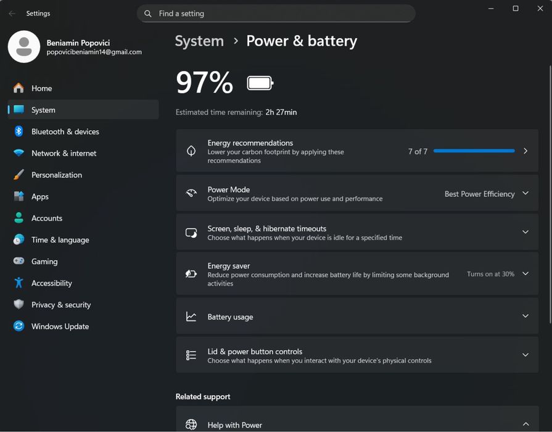The height and width of the screenshot is (432, 552).
Task: Open Apps settings category
Action: click(x=83, y=196)
